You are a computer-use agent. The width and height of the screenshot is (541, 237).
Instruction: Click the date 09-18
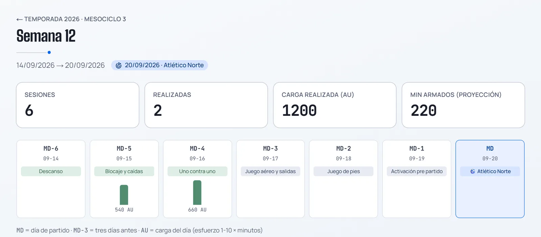344,159
